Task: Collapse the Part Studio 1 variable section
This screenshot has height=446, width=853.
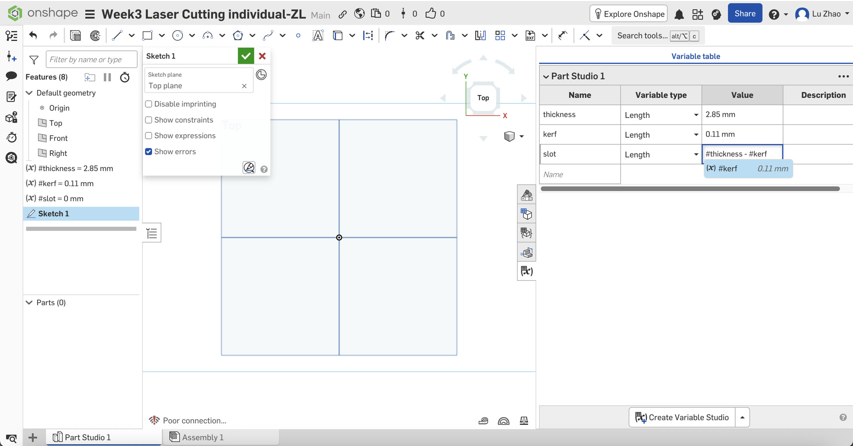Action: click(546, 76)
